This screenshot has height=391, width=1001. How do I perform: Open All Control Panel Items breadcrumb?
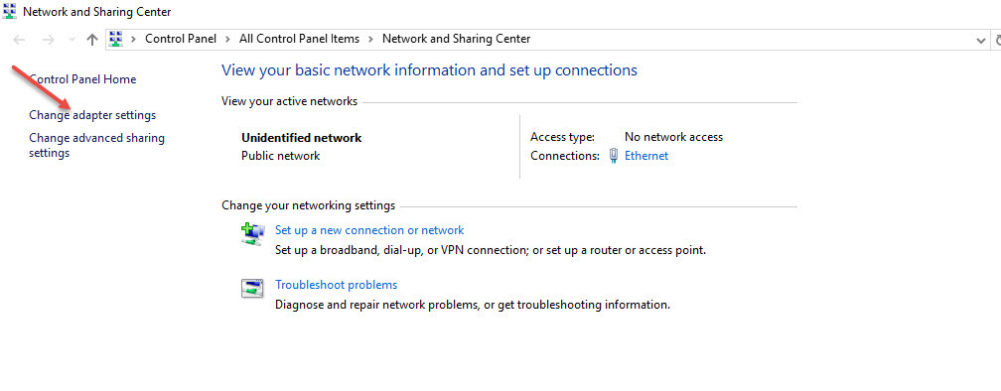pos(300,39)
